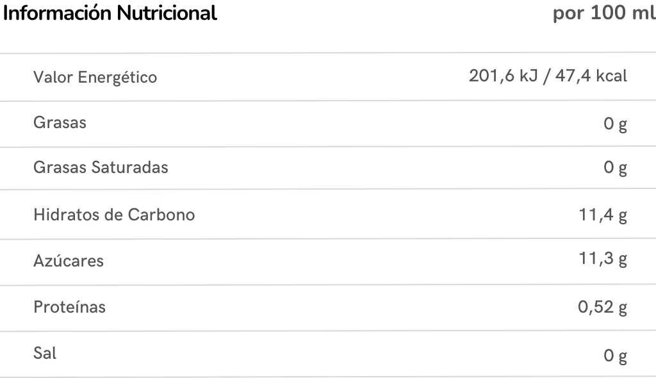Select the '11,4 g' carbohydrate value
Viewport: 656px width, 378px height.
tap(603, 215)
